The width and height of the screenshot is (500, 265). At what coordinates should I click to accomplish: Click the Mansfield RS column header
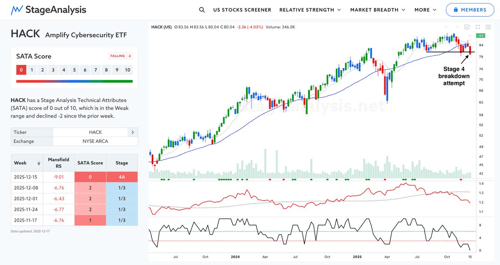(58, 163)
